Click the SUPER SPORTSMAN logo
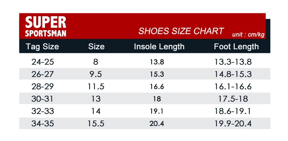Viewport: 288px width, 141px height. [x=46, y=27]
